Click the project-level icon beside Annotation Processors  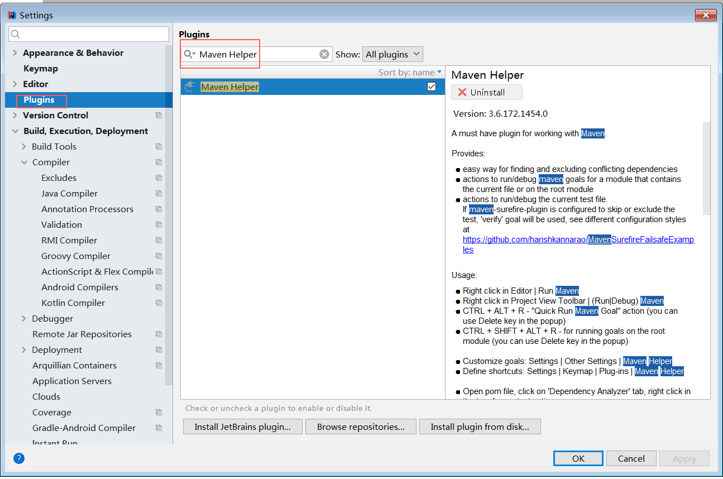click(159, 209)
